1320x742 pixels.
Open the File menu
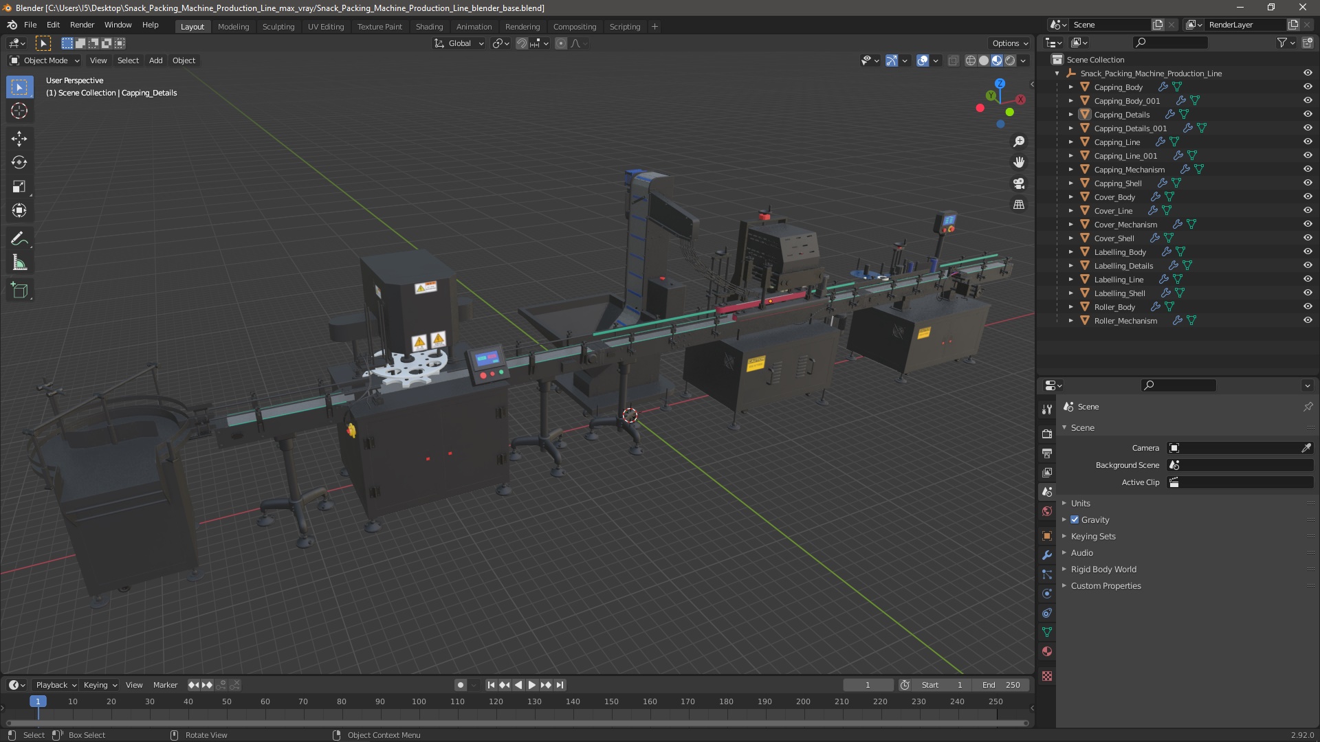[x=30, y=25]
